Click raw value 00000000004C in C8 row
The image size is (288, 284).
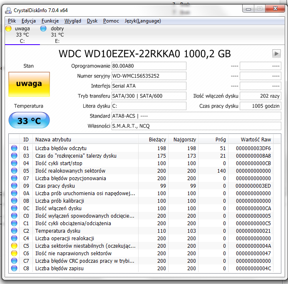click(253, 268)
